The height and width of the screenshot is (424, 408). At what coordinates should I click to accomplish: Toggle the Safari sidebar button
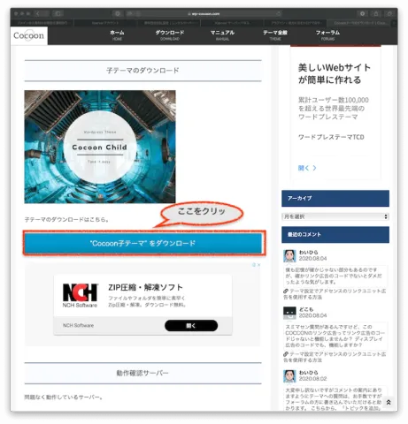(x=58, y=13)
